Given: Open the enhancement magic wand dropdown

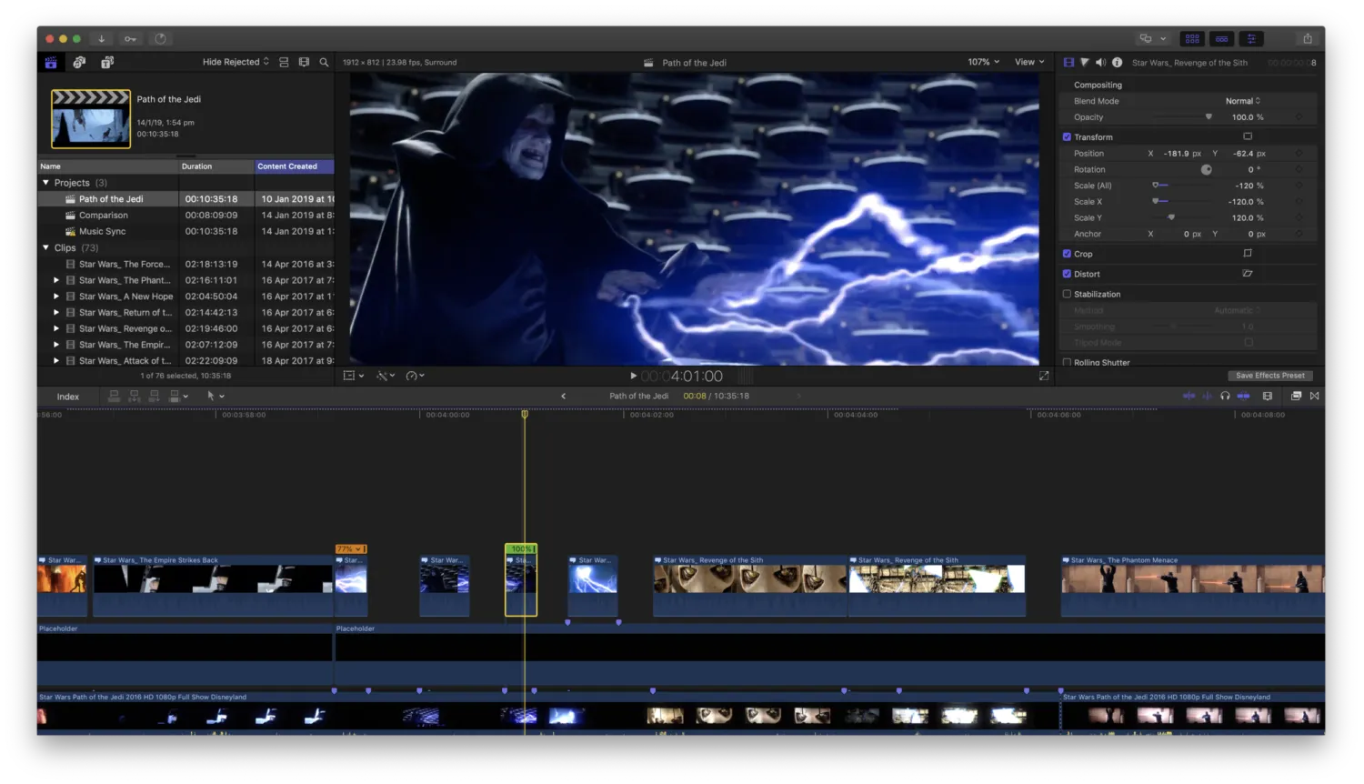Looking at the screenshot, I should [386, 376].
